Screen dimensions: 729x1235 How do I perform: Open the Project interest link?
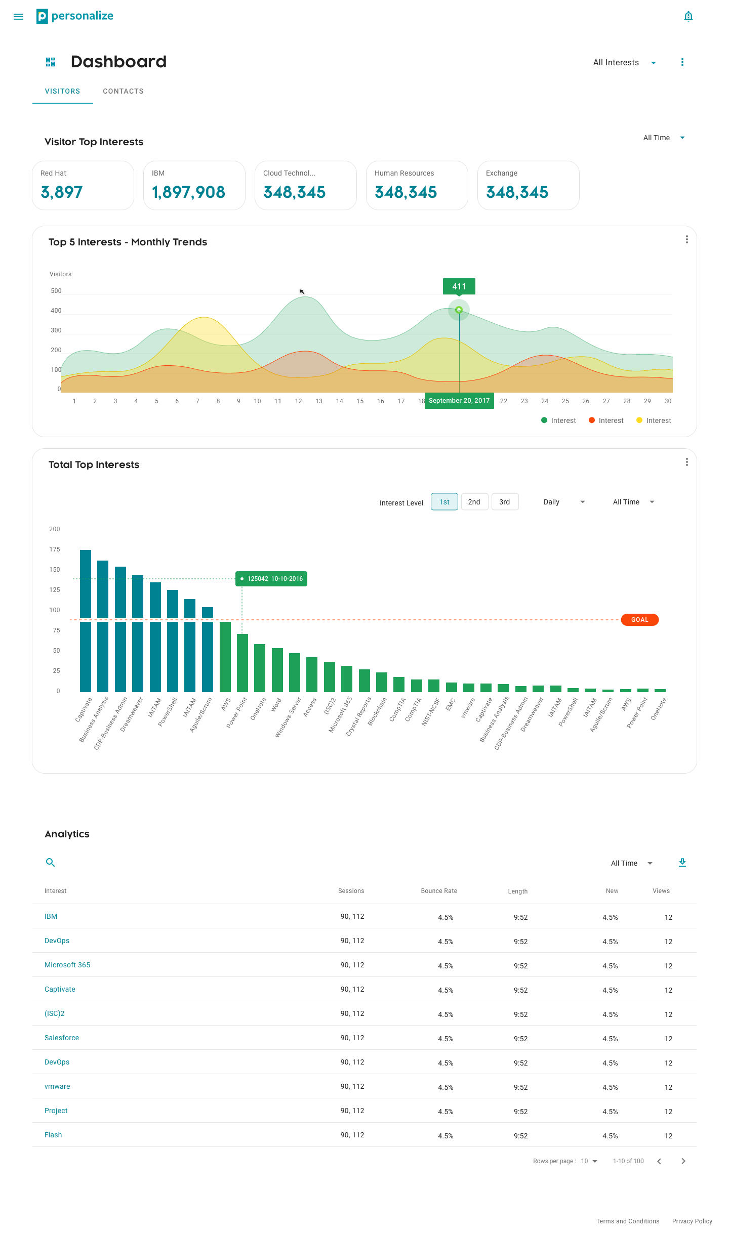click(56, 1111)
